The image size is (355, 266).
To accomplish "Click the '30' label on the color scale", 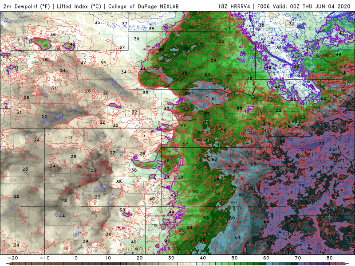I will pos(171,258).
